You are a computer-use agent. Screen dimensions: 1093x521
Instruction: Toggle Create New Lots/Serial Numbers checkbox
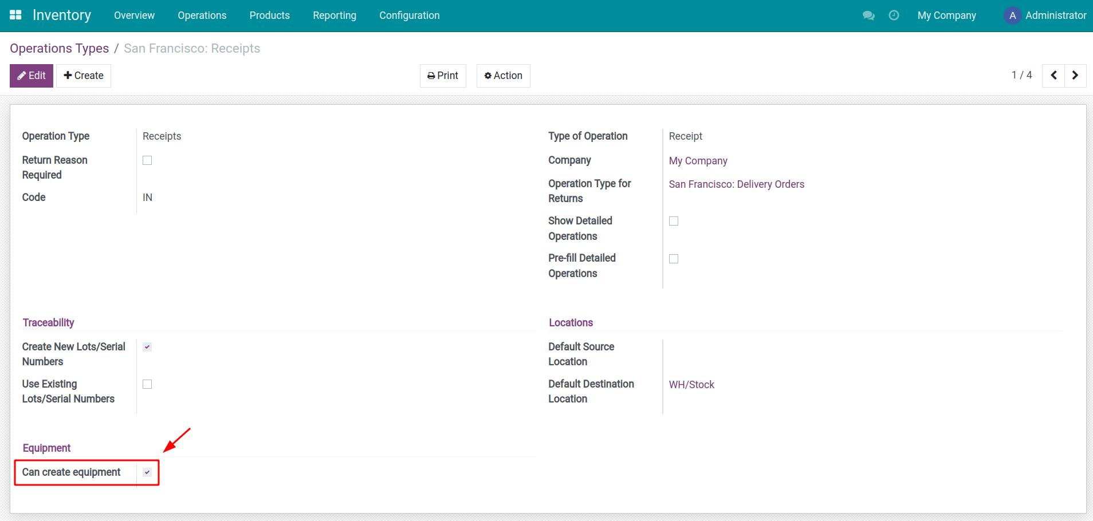[x=147, y=347]
